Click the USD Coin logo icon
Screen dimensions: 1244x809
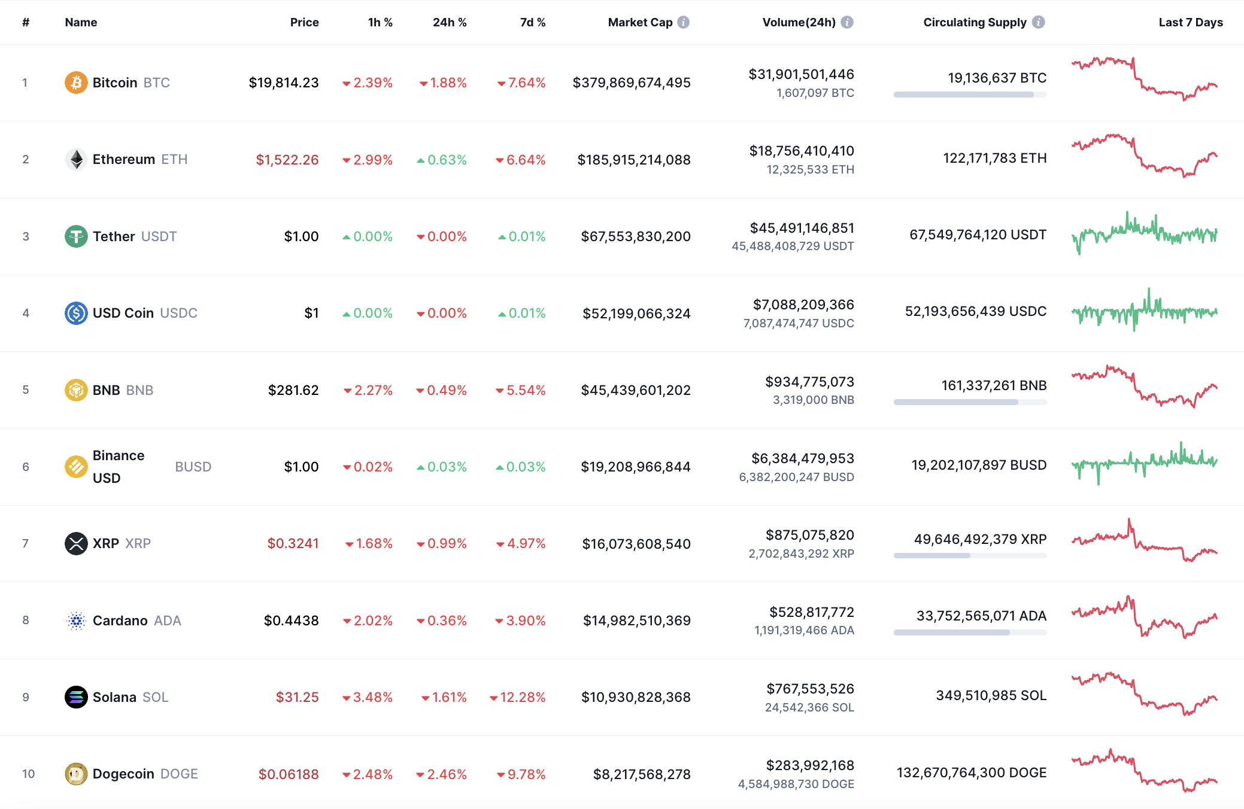click(76, 313)
